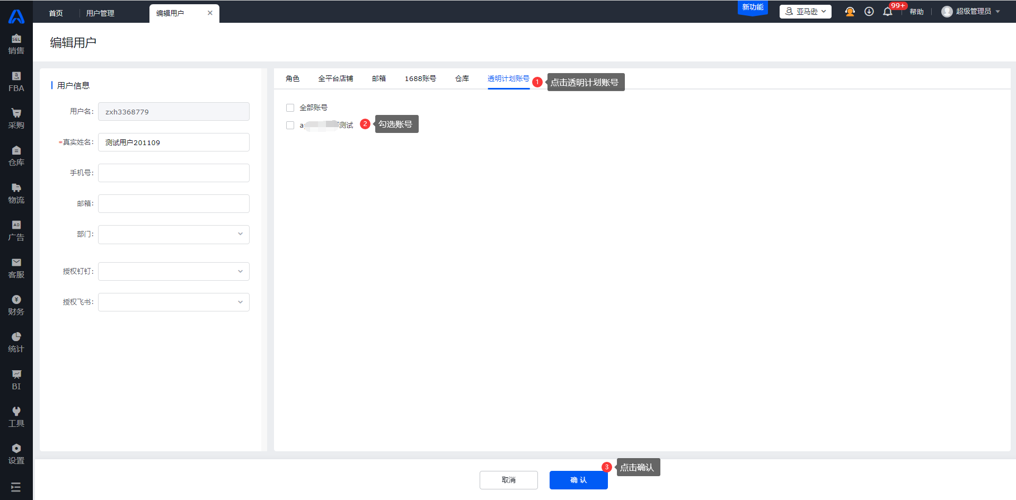Expand the 部门 department dropdown
Image resolution: width=1016 pixels, height=500 pixels.
(x=174, y=234)
